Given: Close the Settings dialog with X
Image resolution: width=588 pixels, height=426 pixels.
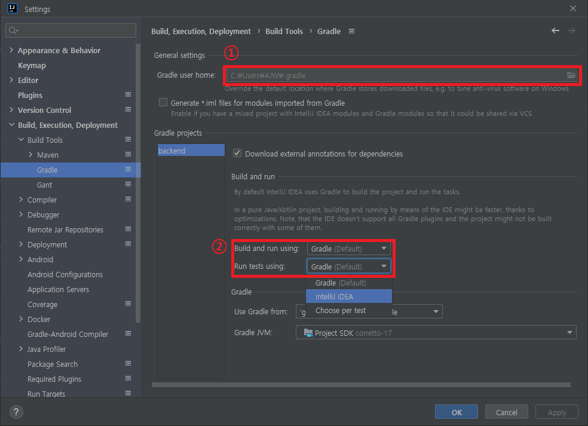Looking at the screenshot, I should tap(572, 8).
